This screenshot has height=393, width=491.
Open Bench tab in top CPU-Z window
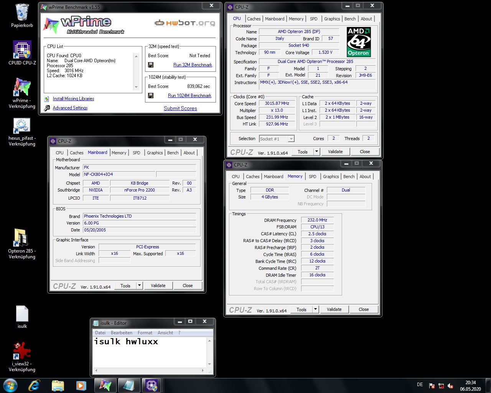(x=350, y=19)
